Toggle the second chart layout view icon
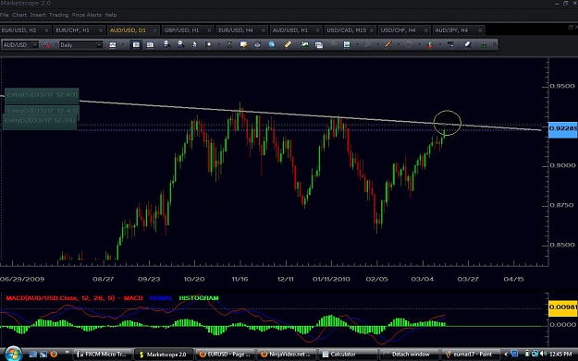Image resolution: width=578 pixels, height=361 pixels. (150, 45)
